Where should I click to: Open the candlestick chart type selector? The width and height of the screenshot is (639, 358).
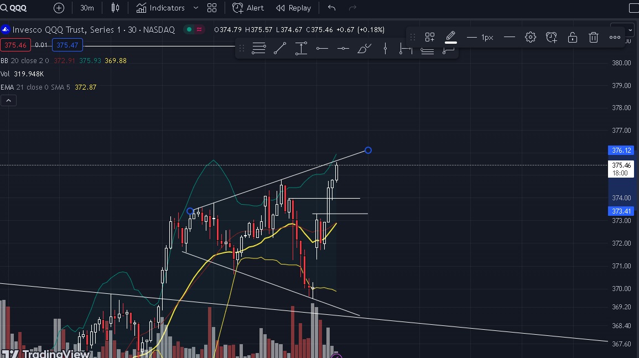coord(115,8)
